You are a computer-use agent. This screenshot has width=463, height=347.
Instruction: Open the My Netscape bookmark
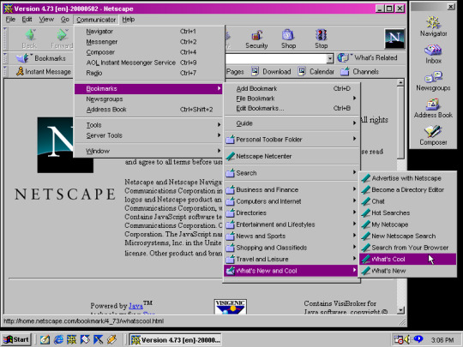[x=408, y=224]
